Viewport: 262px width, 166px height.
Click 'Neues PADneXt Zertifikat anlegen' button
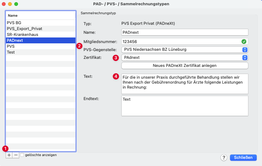[185, 65]
